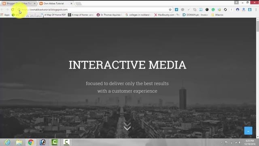Open the iMacros bookmarks folder
This screenshot has height=146, width=259.
217,15
